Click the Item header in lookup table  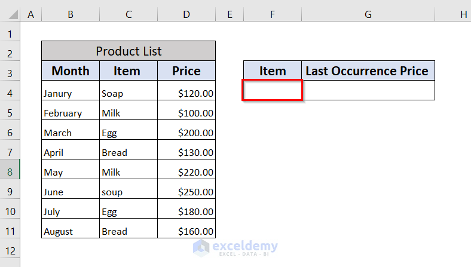pos(273,71)
